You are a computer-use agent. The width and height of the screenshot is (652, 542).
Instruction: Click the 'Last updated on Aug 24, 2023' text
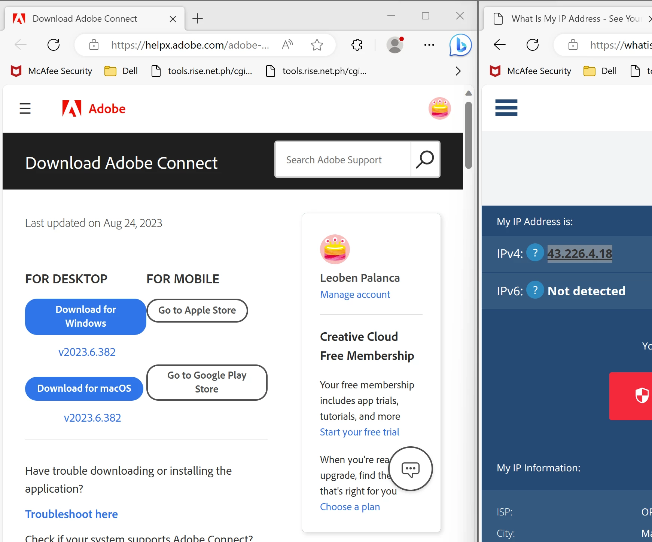[x=94, y=223]
